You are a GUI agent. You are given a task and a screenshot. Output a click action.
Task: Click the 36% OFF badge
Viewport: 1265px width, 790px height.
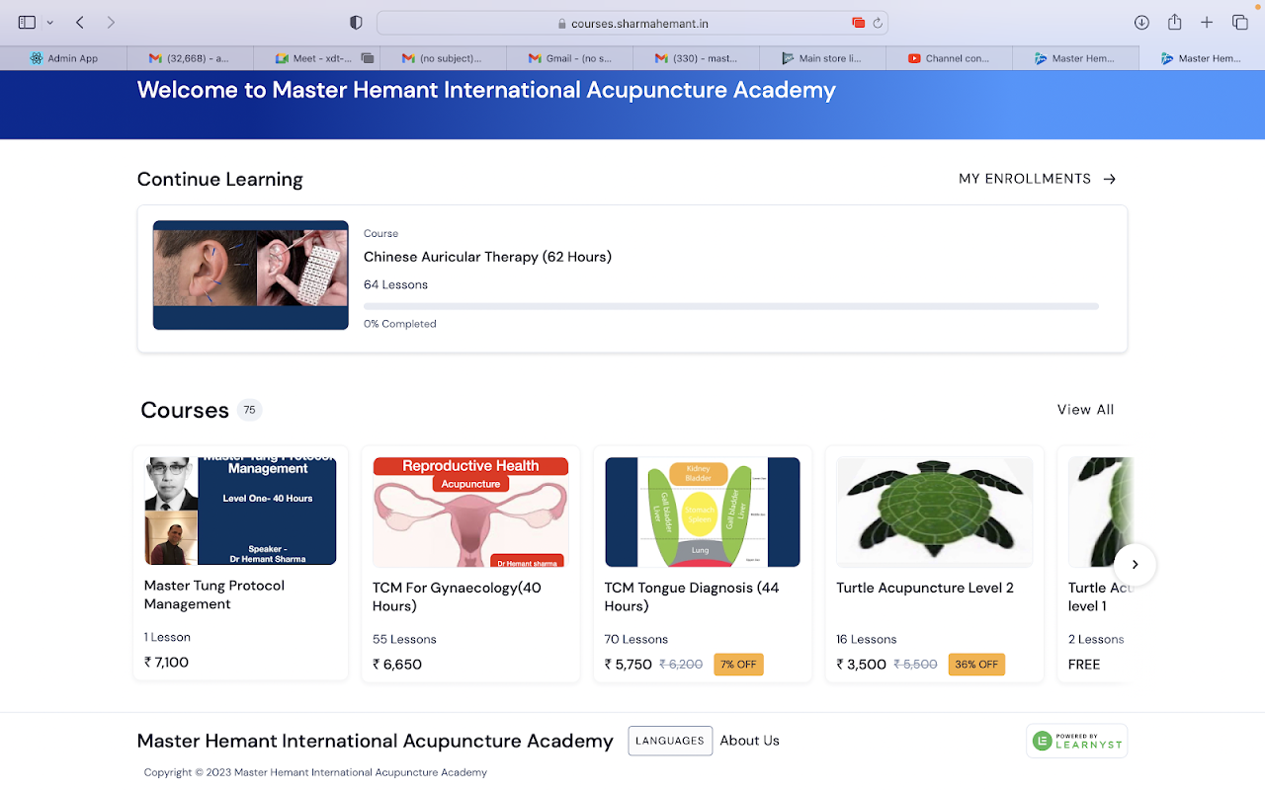(976, 665)
